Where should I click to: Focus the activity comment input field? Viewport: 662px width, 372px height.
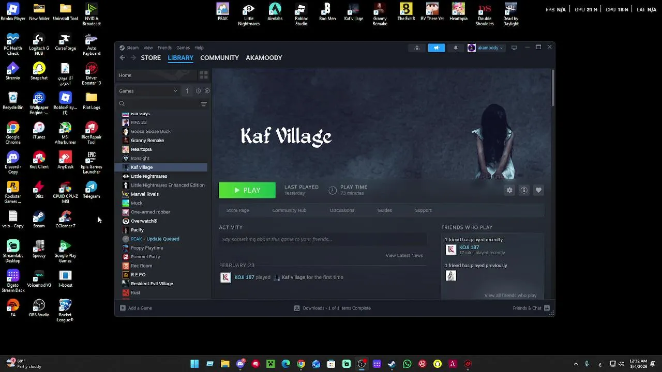point(323,240)
